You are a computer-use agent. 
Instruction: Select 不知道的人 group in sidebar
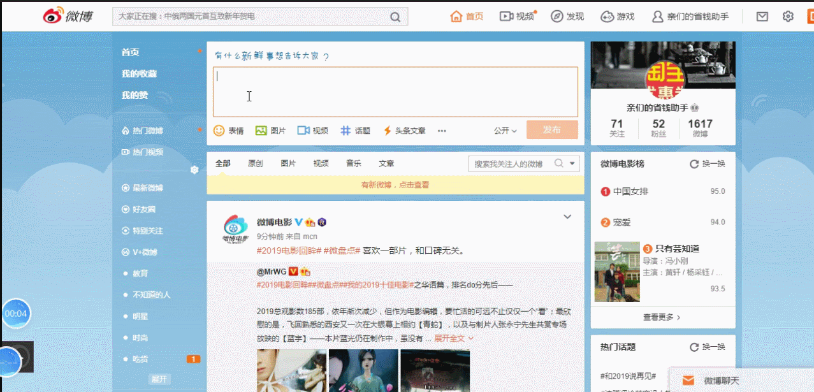(x=151, y=295)
